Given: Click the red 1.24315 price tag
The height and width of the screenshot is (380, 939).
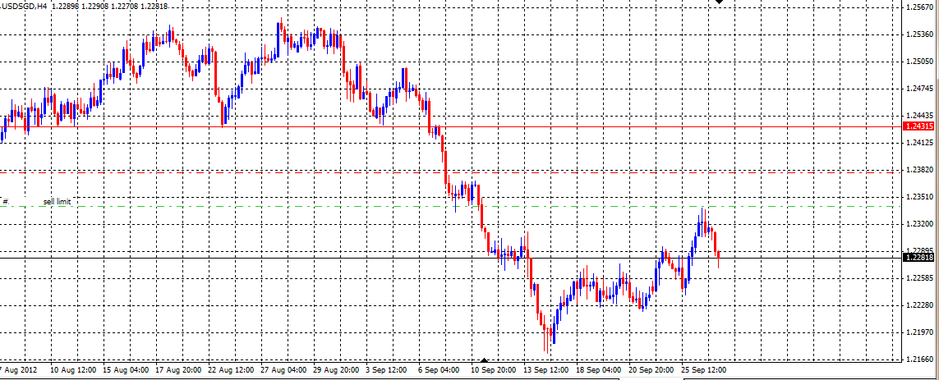Looking at the screenshot, I should [918, 126].
